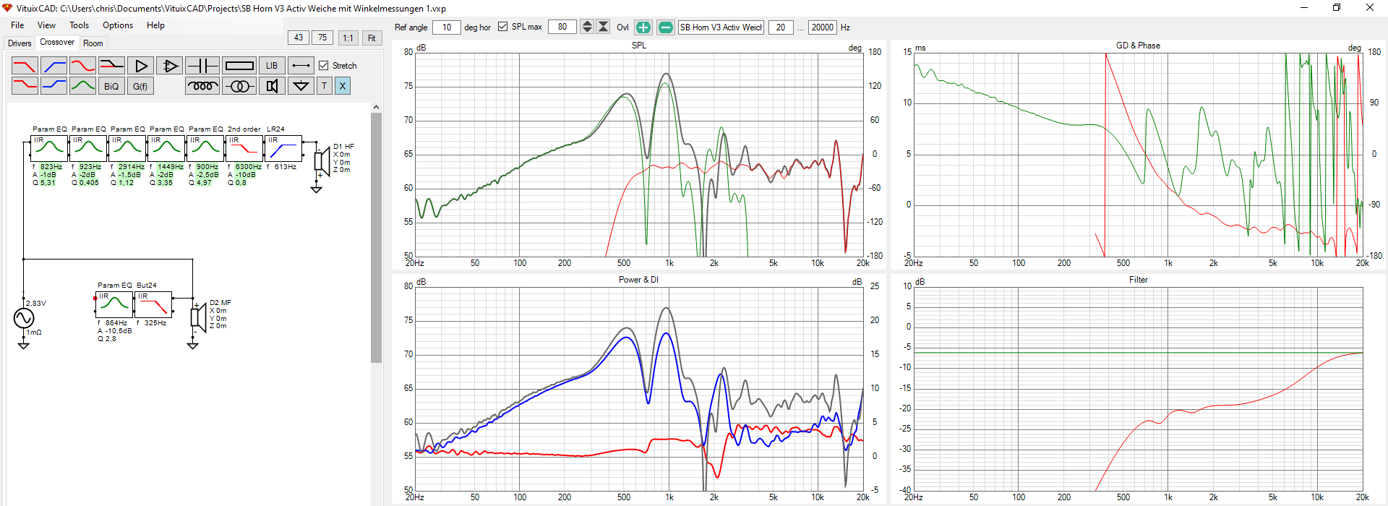1388x506 pixels.
Task: Select the LR24 613Hz high-pass block
Action: (x=283, y=148)
